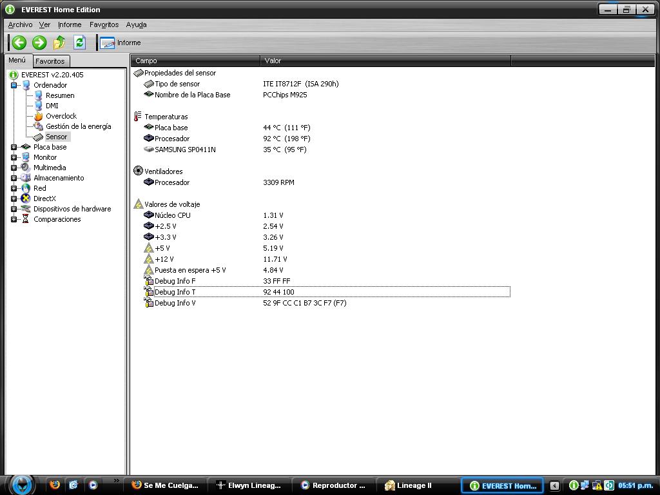Open the Informe report toolbar button
The height and width of the screenshot is (495, 660).
tap(121, 43)
